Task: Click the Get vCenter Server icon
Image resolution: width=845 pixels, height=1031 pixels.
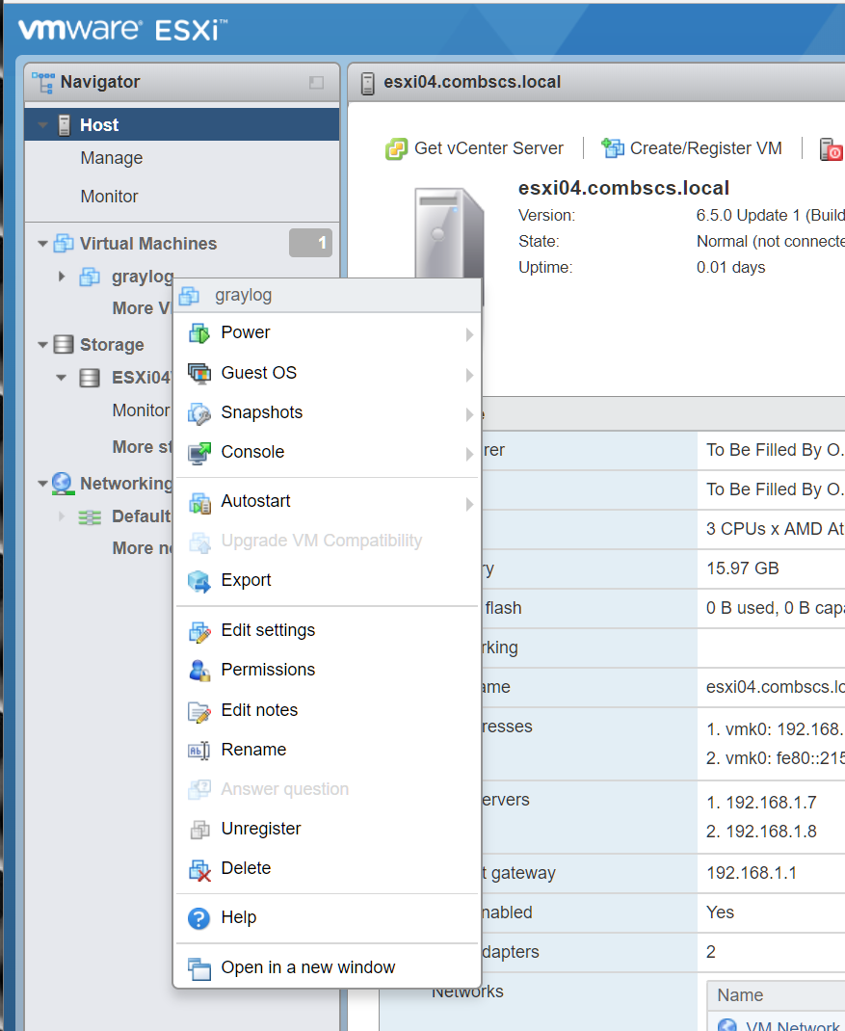Action: point(396,149)
